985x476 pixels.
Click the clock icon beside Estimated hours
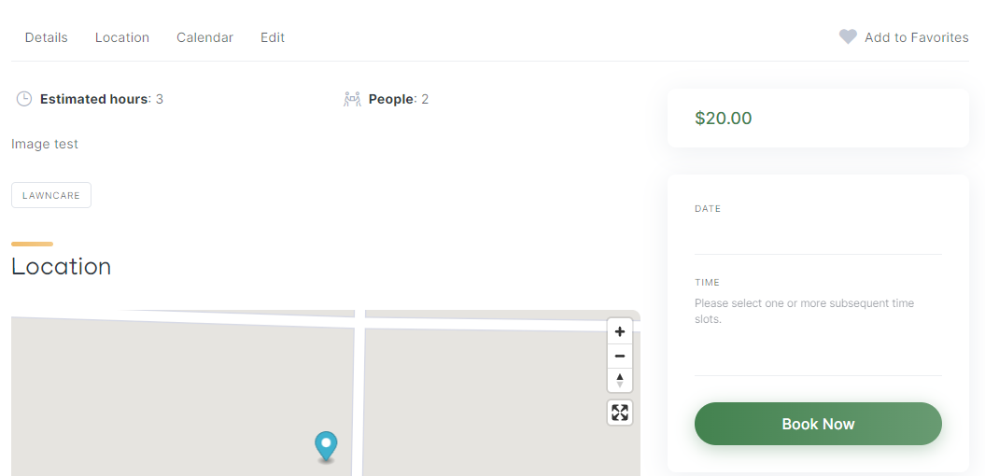24,99
